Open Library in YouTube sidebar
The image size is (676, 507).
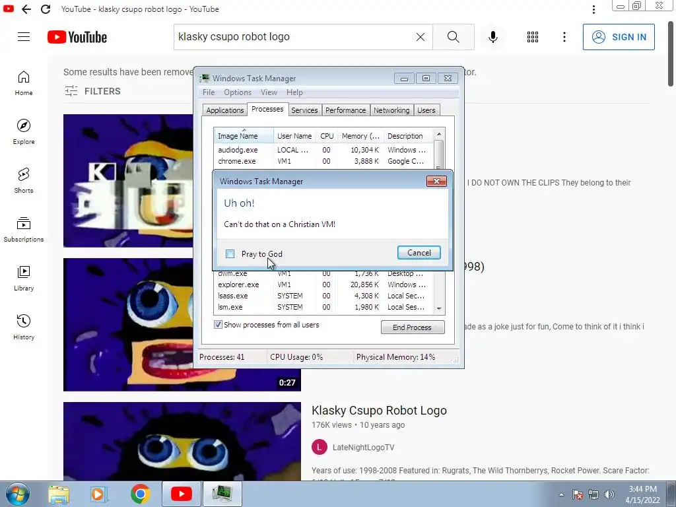pyautogui.click(x=24, y=279)
